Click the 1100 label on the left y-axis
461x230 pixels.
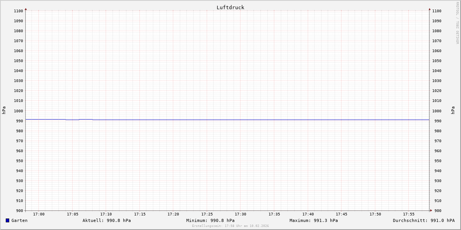(x=18, y=11)
